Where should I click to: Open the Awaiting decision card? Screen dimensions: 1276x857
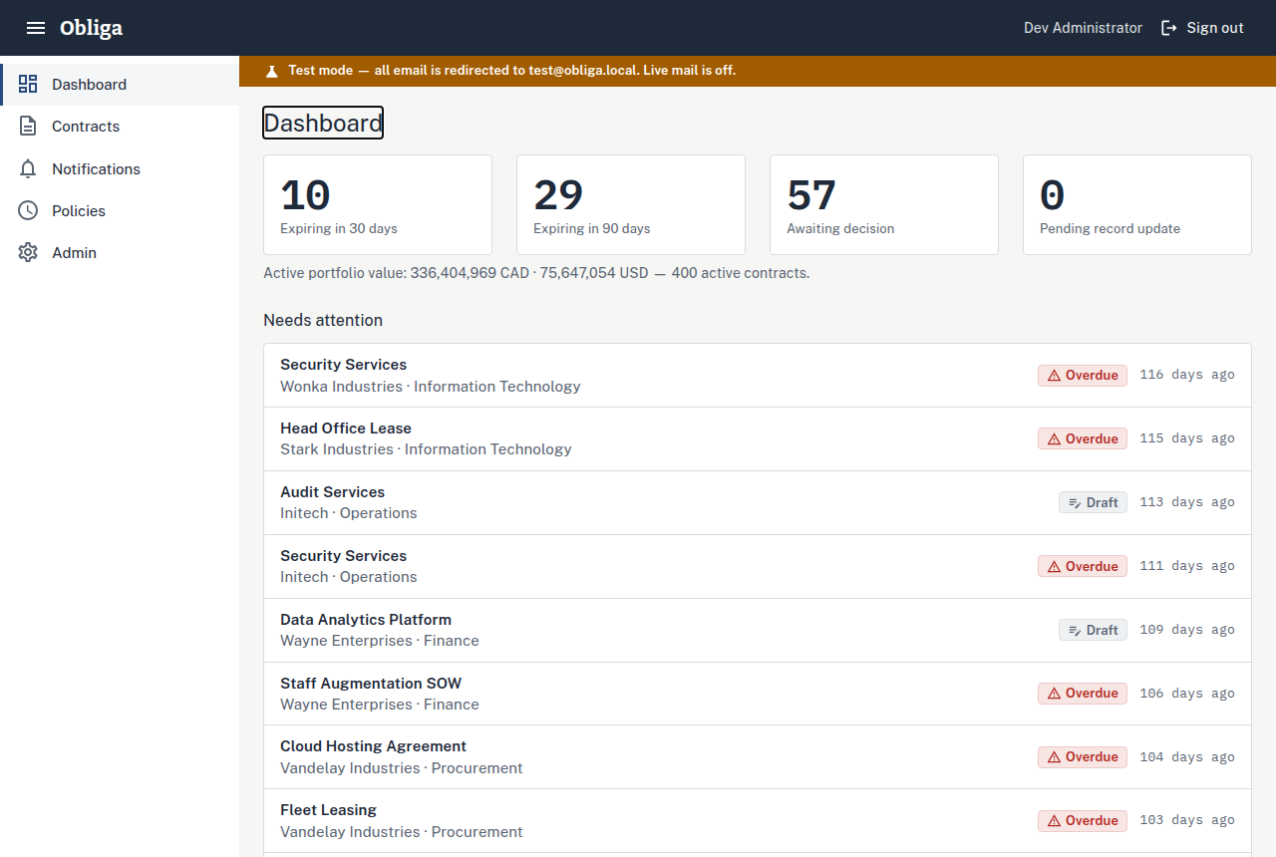(x=884, y=204)
